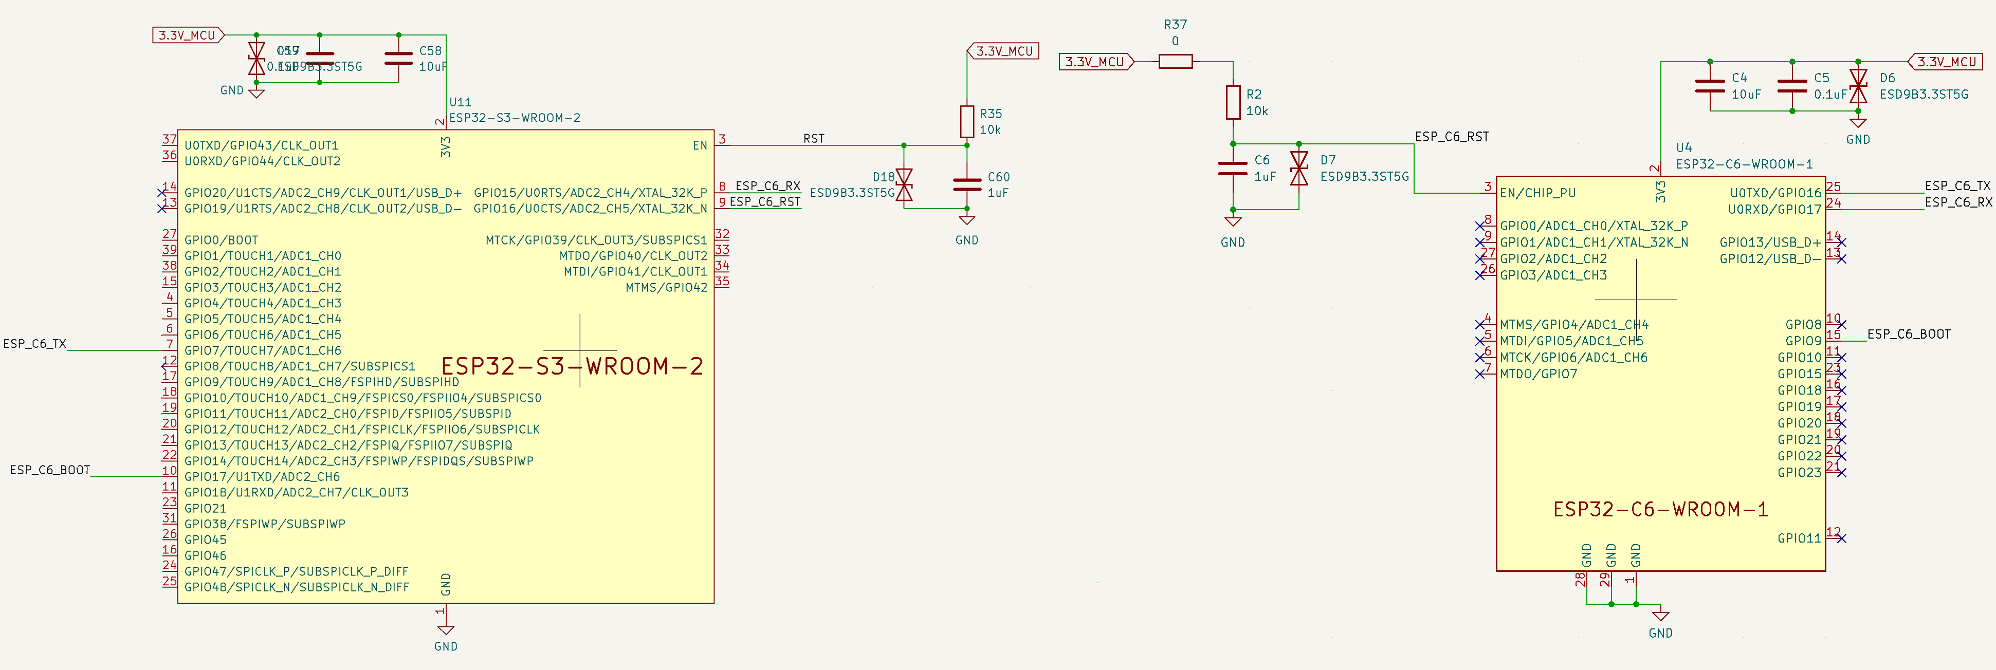Click the GPIO0/BOOT pin label on U11
This screenshot has width=1996, height=670.
tap(221, 240)
